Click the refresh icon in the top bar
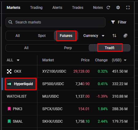Image resolution: width=138 pixels, height=130 pixels. click(108, 8)
